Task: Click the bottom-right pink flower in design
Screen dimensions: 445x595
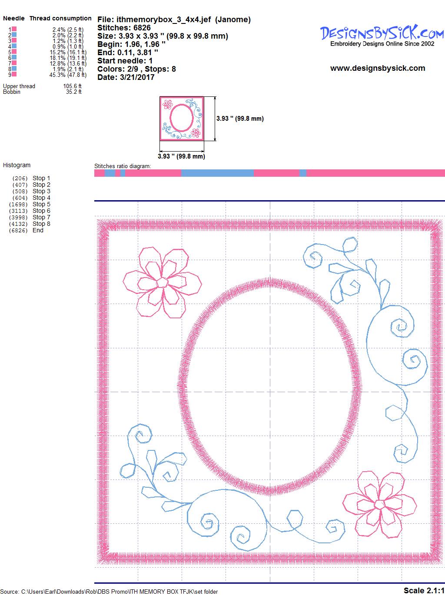Action: click(x=380, y=504)
